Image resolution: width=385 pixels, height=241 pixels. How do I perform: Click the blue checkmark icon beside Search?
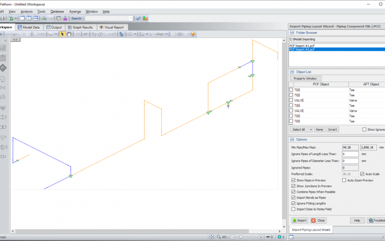click(138, 18)
